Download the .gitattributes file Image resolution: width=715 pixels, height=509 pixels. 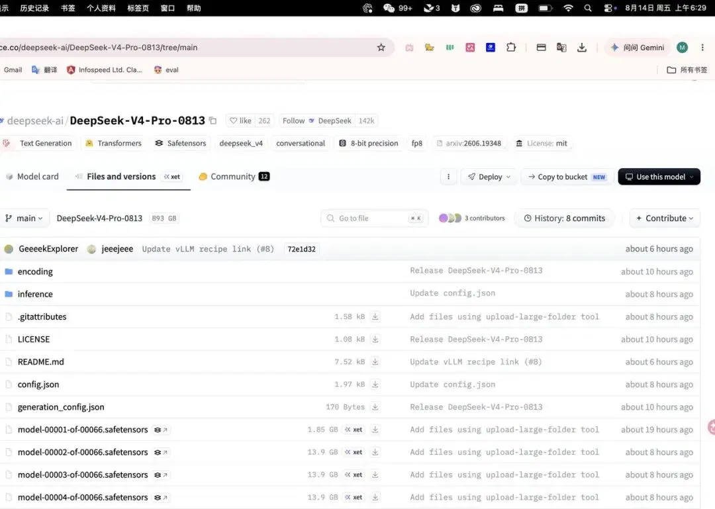click(x=375, y=316)
